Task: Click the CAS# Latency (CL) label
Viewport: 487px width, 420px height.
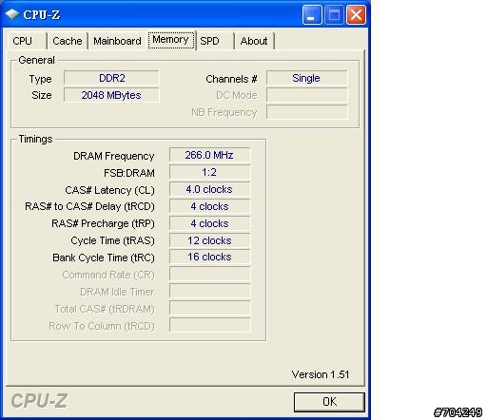Action: 109,190
